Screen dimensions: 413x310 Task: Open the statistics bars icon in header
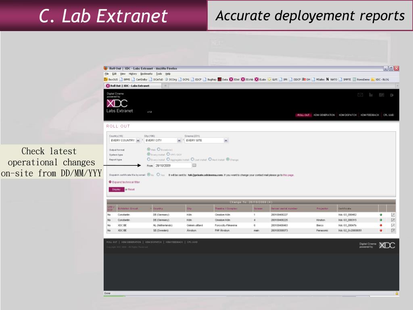pyautogui.click(x=371, y=95)
